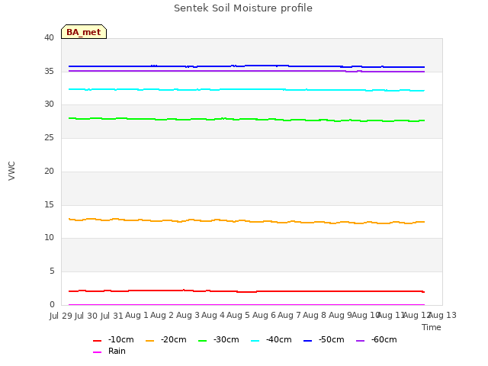
Task: Click the 40 y-axis tick label
Action: pos(49,37)
